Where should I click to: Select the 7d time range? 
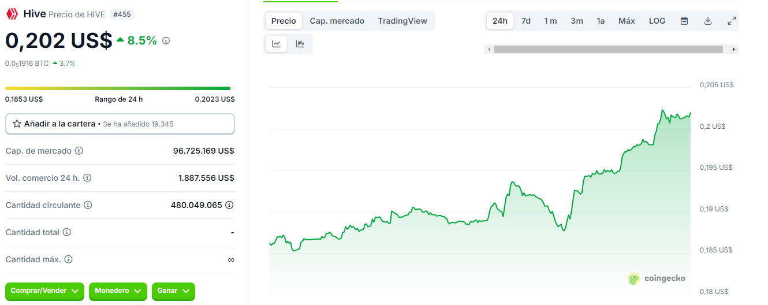coord(526,21)
